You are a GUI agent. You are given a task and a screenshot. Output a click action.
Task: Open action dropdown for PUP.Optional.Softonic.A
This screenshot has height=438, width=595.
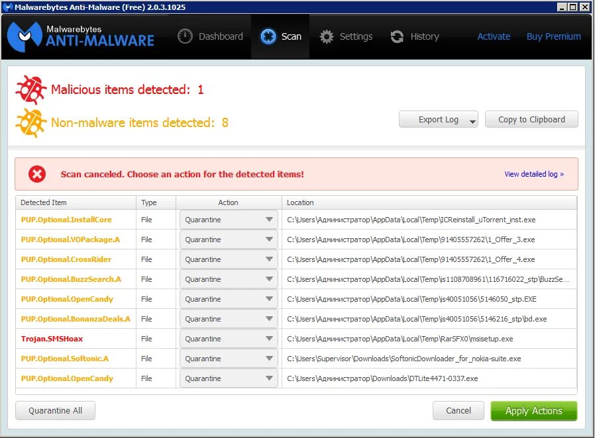coord(229,359)
